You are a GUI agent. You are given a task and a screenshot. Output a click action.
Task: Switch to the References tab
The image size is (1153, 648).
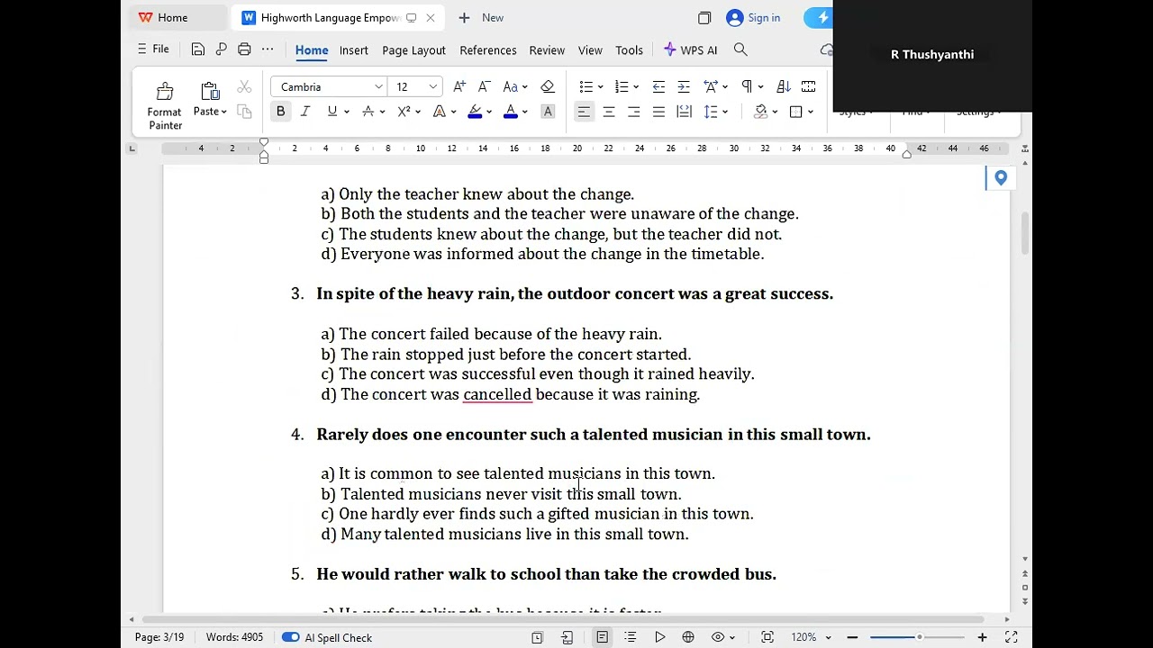coord(488,50)
